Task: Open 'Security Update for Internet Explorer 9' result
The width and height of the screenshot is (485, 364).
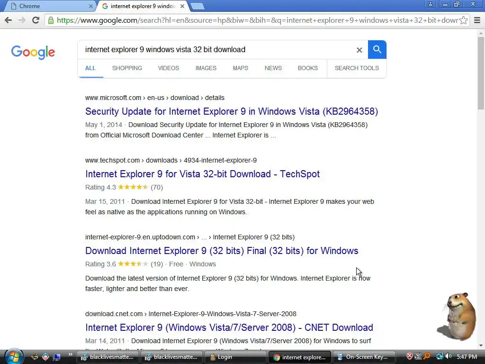Action: pyautogui.click(x=232, y=111)
